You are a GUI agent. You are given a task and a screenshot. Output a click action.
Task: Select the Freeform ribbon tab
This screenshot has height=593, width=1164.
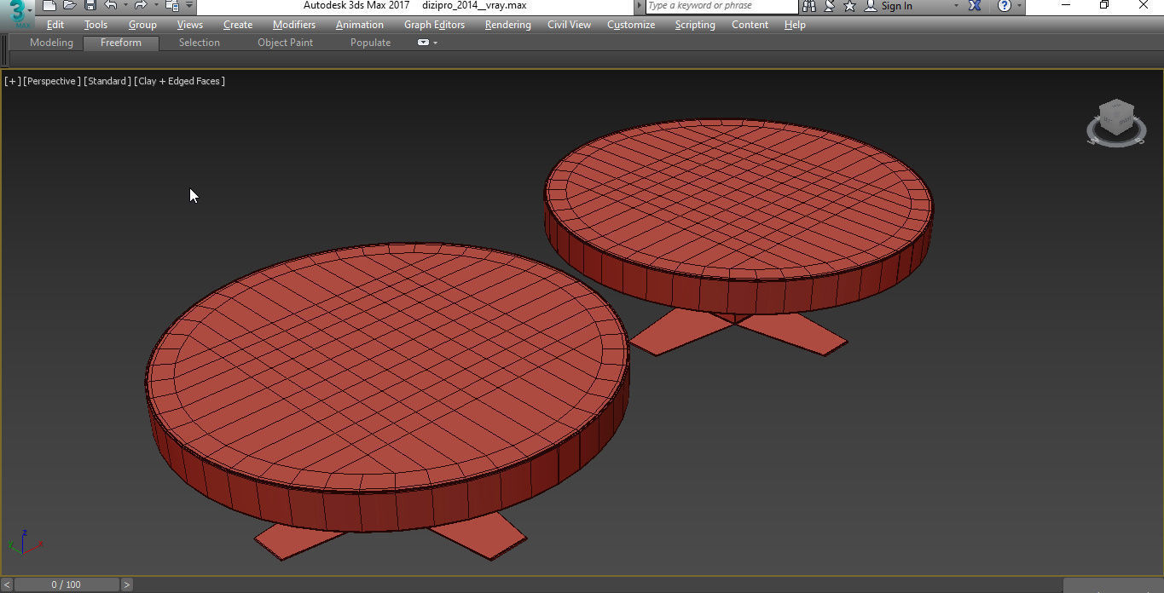[121, 43]
